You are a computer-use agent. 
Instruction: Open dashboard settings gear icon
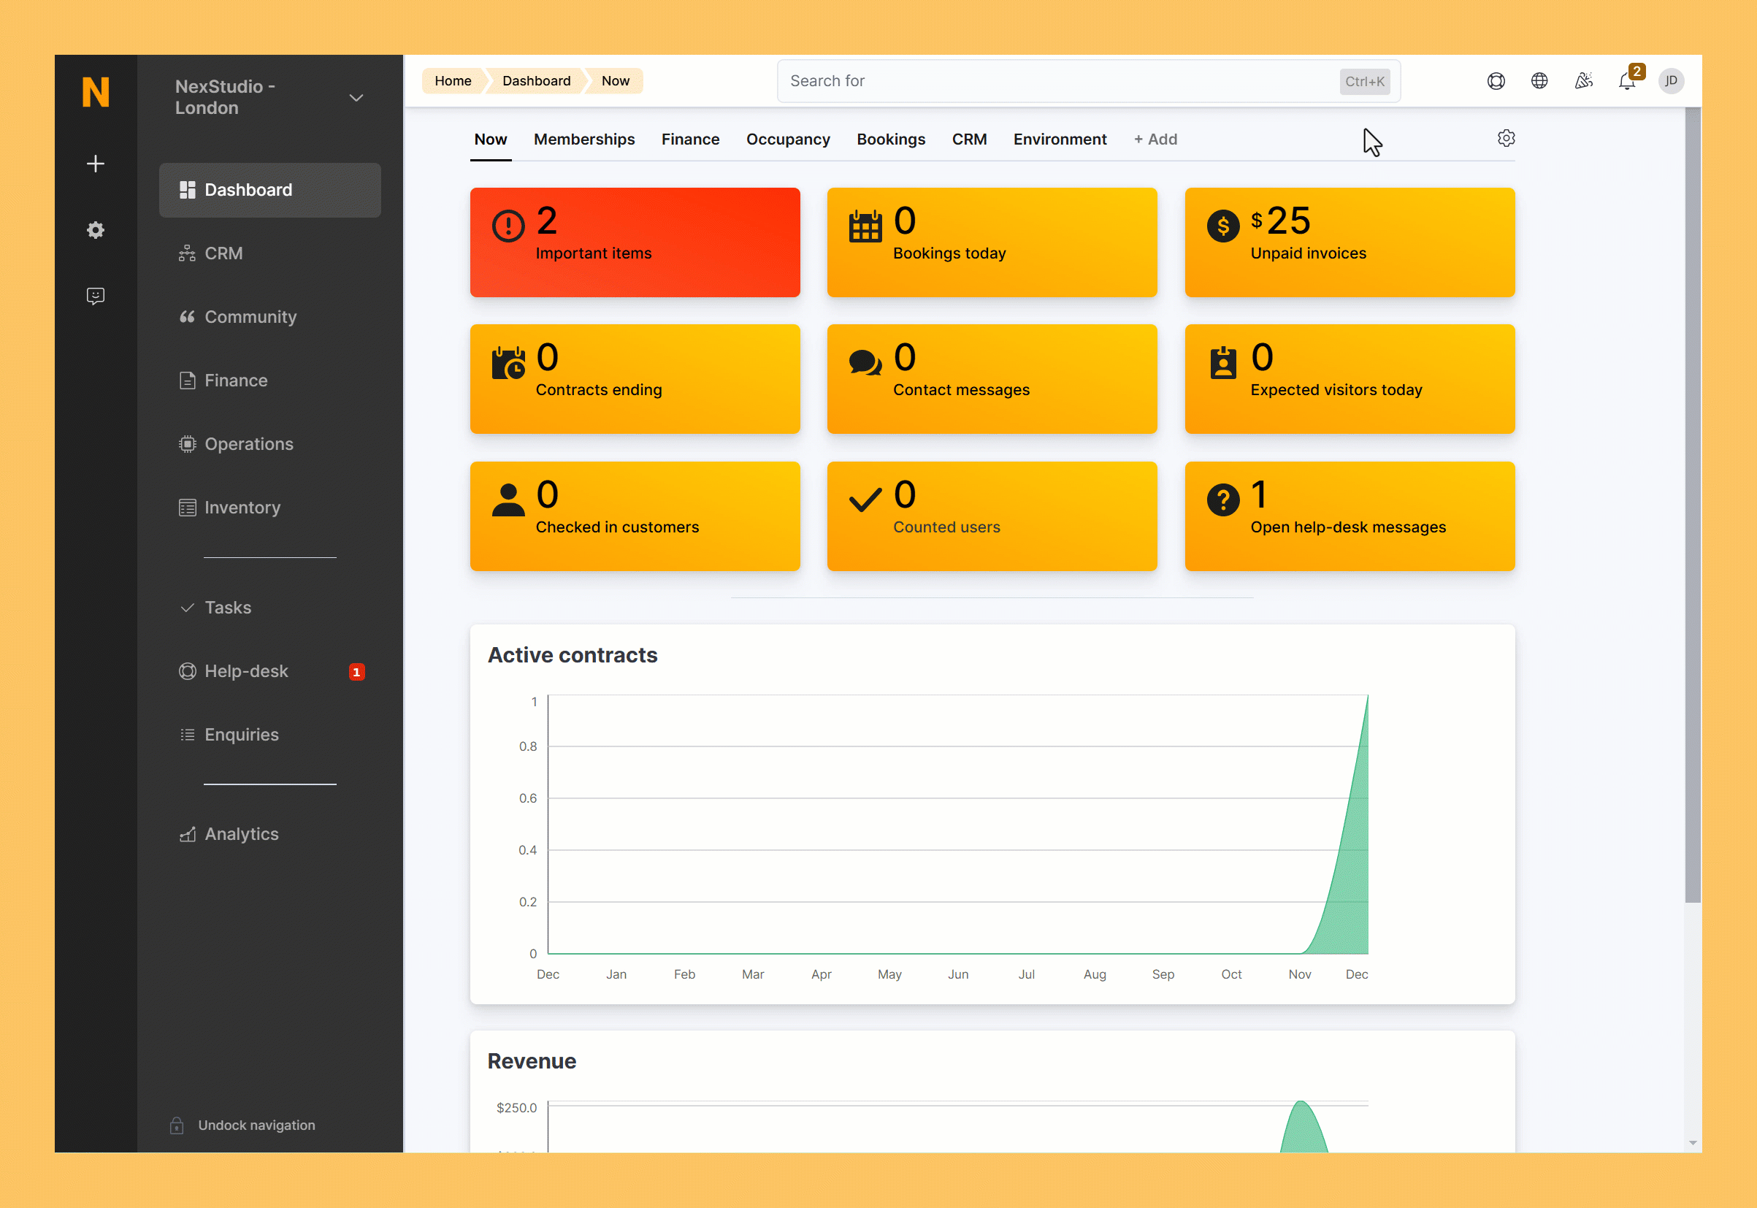(x=1506, y=139)
